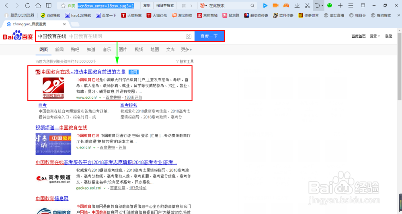The width and height of the screenshot is (402, 214).
Task: Open the skin shirt icon
Action: (x=363, y=5)
